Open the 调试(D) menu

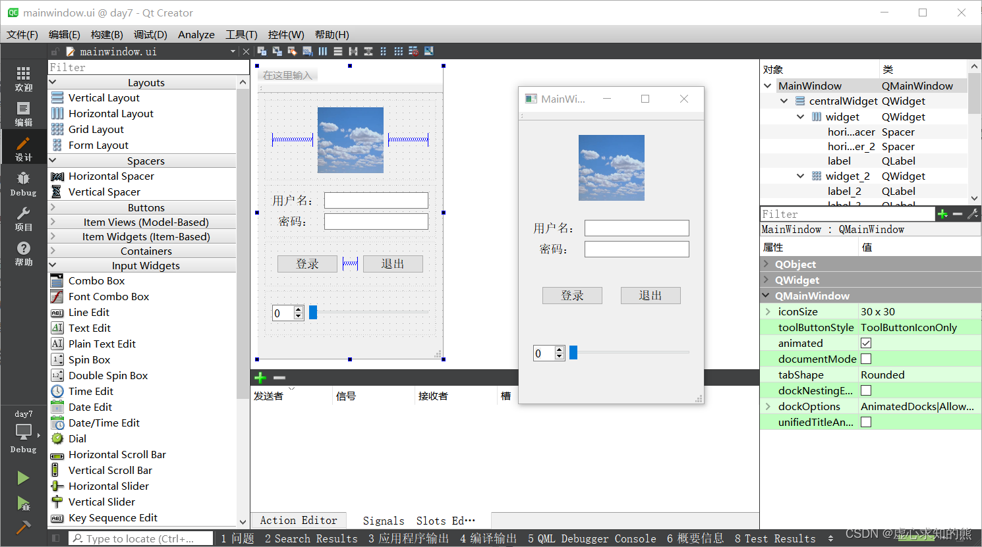150,34
